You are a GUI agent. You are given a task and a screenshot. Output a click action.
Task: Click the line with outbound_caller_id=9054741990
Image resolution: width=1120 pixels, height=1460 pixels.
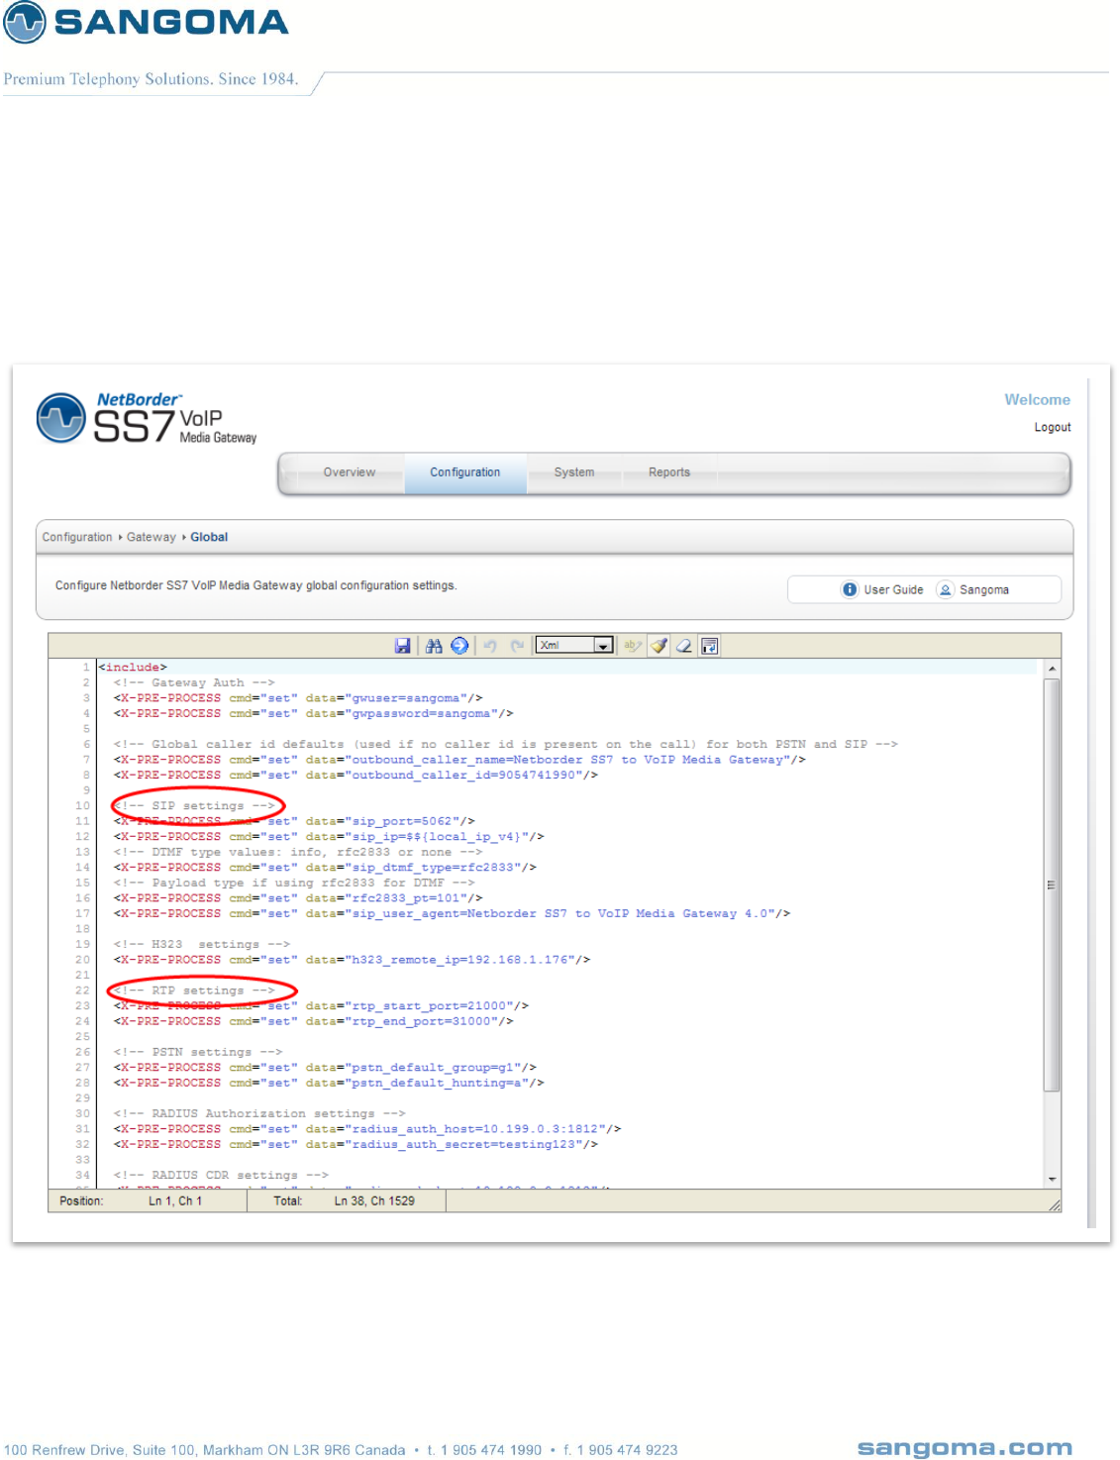click(x=356, y=775)
